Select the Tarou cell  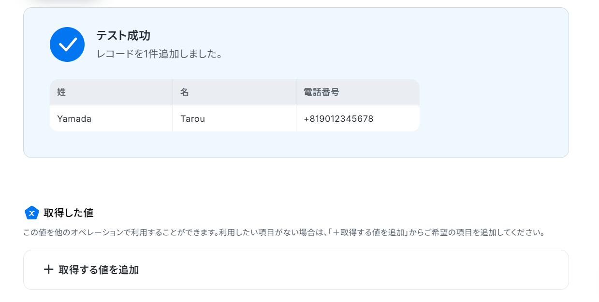(x=234, y=118)
